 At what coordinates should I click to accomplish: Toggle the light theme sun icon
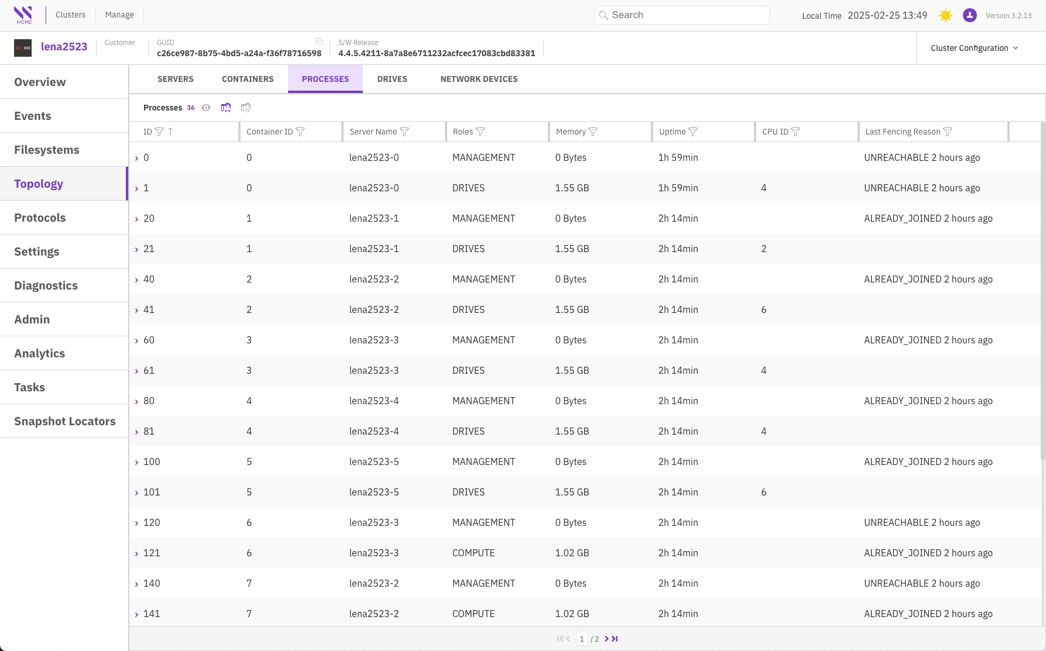coord(945,16)
